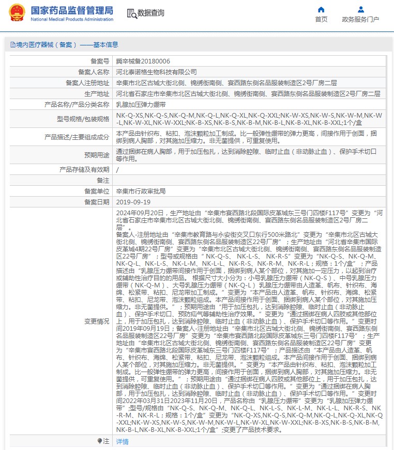Click the 变更情况 text starting 2024年09月20日
The width and height of the screenshot is (394, 450).
pos(249,321)
